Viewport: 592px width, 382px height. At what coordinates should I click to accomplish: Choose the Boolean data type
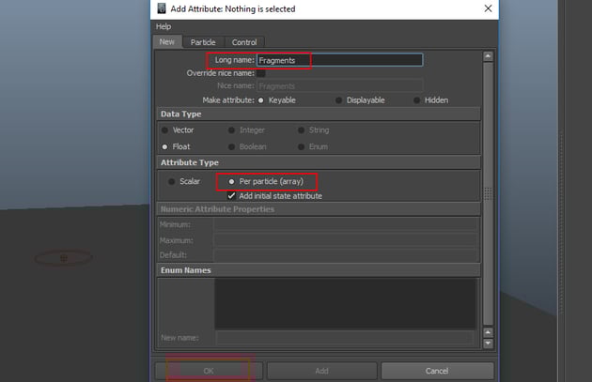(231, 146)
